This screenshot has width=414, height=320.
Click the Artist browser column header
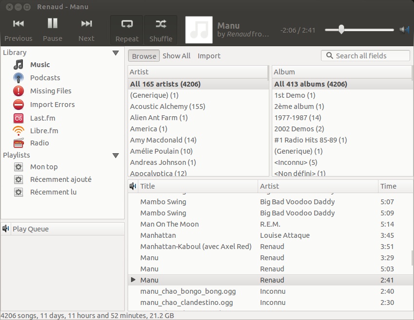(198, 71)
